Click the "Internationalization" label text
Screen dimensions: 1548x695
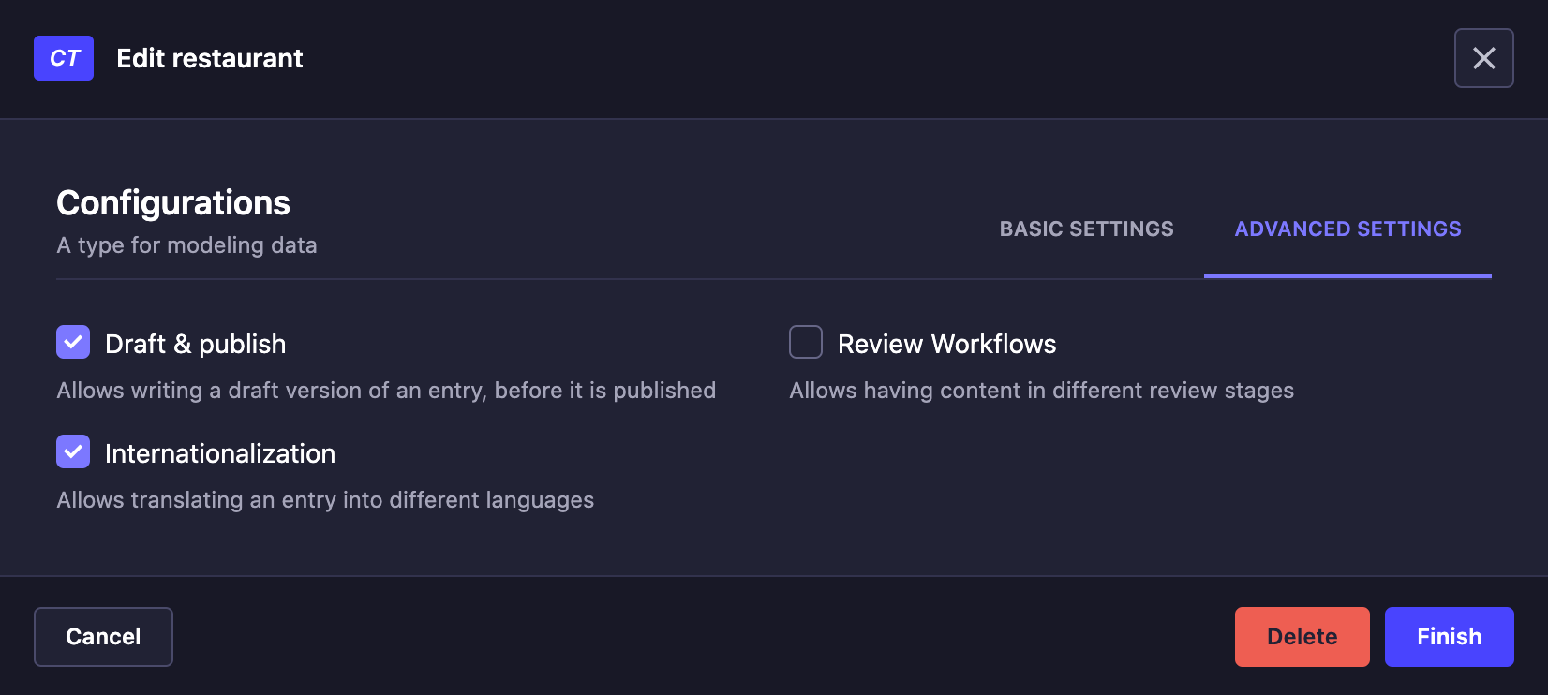220,453
